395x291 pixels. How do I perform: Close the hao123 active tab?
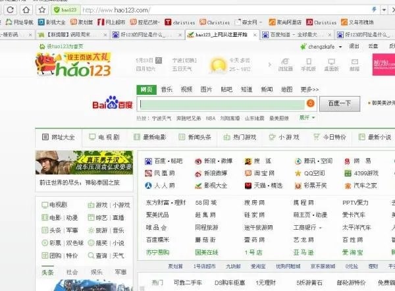pos(255,35)
